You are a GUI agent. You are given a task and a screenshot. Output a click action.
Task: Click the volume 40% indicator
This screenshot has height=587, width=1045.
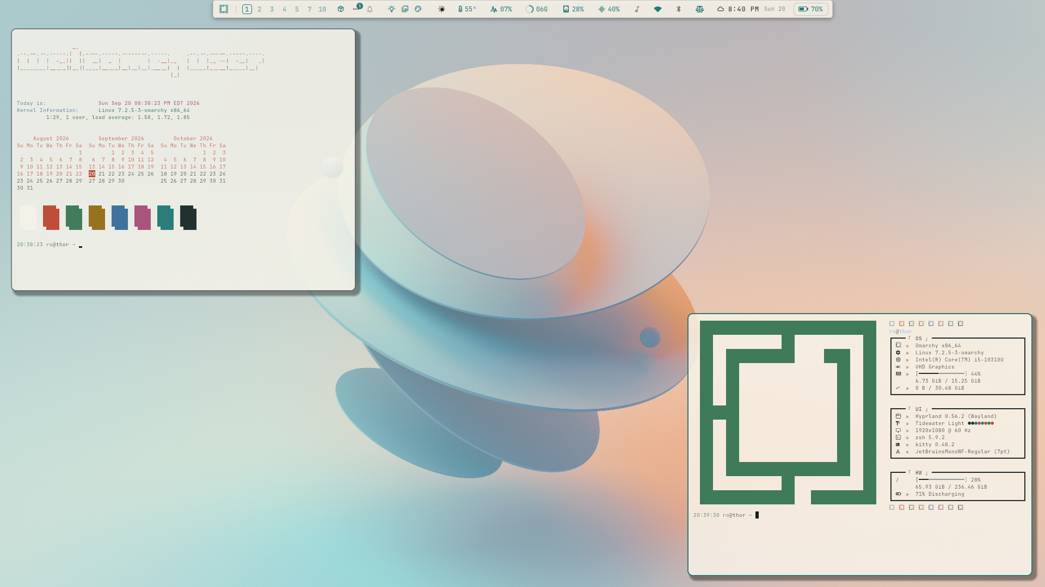(x=609, y=9)
